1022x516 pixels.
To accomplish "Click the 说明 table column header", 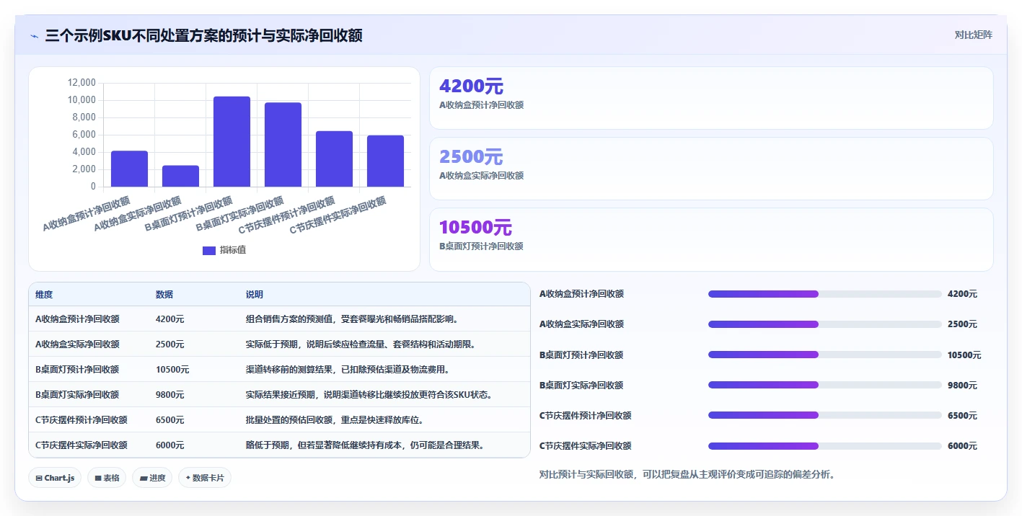I will tap(255, 295).
